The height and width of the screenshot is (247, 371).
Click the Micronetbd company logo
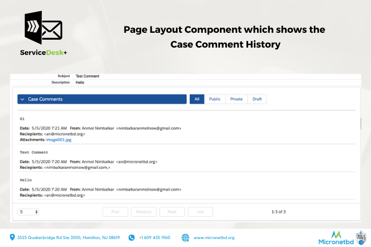[336, 237]
